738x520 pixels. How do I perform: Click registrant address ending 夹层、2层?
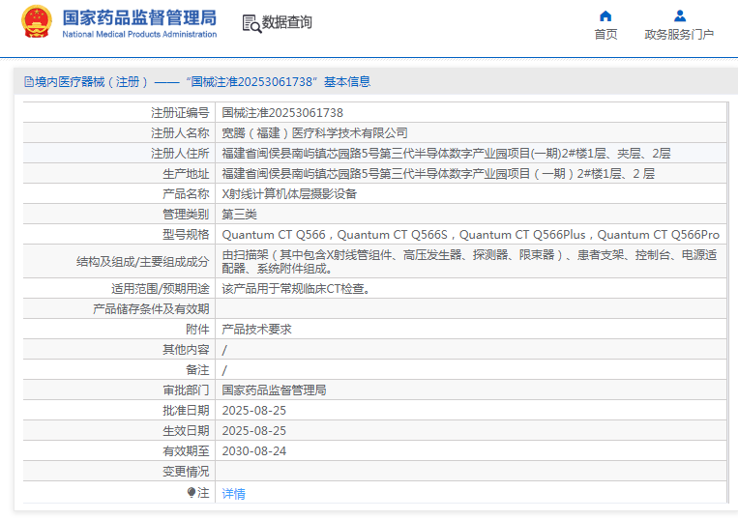click(446, 154)
